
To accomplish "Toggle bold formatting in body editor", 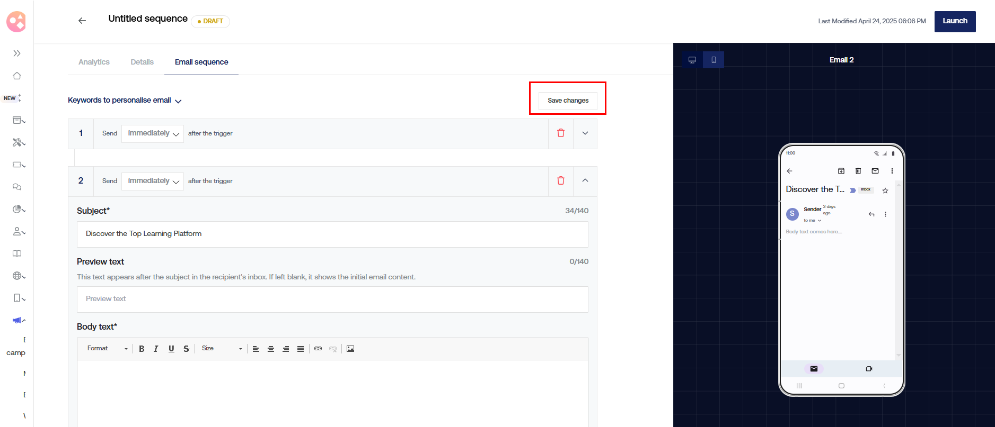I will [x=142, y=349].
